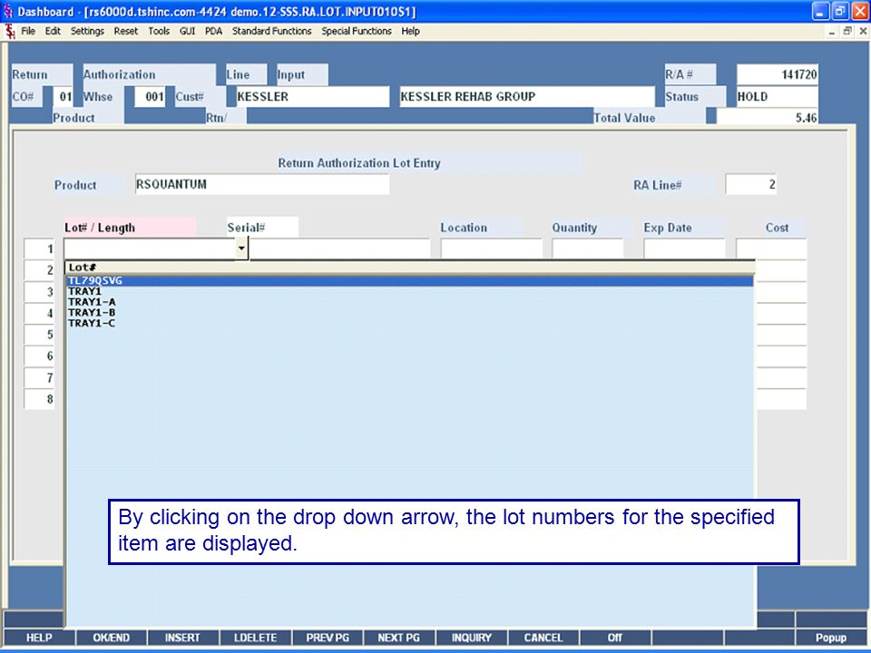Select lot TRAY1-A from the list
Screen dimensions: 871x653
[x=409, y=302]
